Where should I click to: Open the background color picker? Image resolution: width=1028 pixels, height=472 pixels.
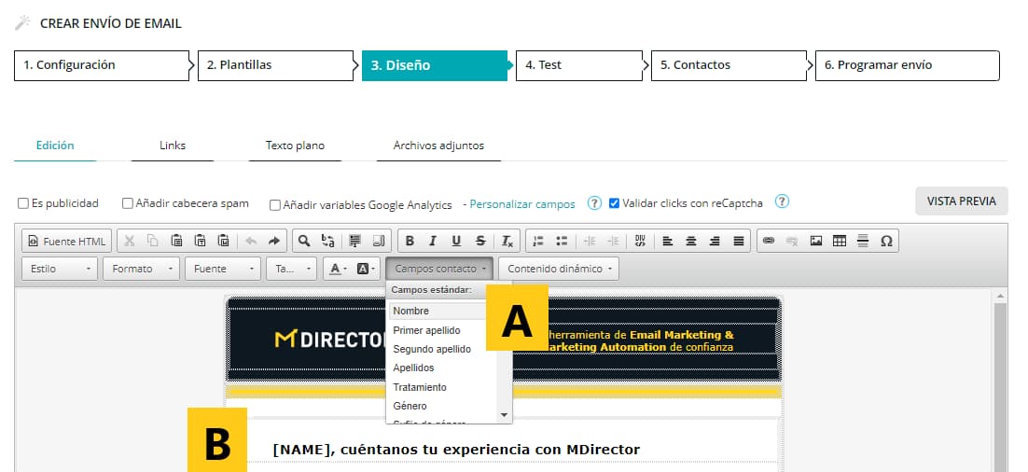click(x=367, y=269)
